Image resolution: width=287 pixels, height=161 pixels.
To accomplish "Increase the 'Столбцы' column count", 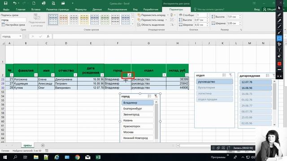I will (x=207, y=14).
